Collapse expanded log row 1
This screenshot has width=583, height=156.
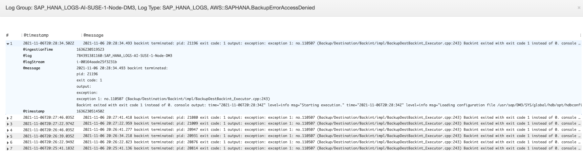point(8,43)
